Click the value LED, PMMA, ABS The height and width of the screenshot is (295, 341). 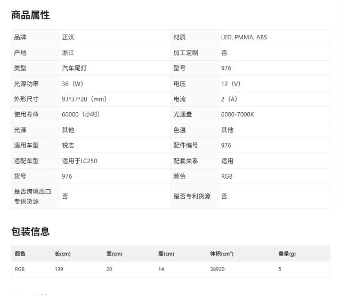point(244,37)
